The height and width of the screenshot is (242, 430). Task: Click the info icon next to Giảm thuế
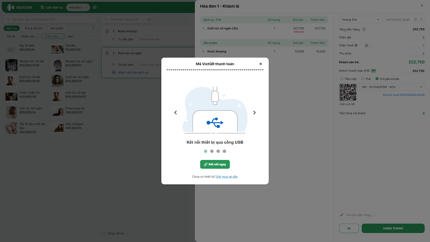tap(356, 45)
